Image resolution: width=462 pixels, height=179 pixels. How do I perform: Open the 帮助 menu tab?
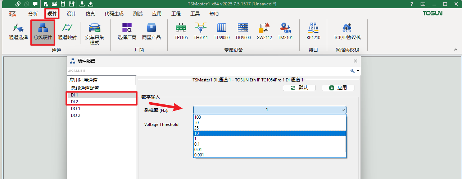click(214, 14)
